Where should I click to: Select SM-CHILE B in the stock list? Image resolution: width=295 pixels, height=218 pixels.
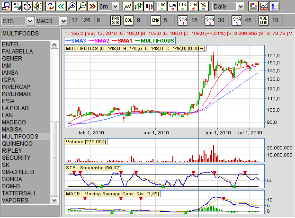tap(26, 172)
